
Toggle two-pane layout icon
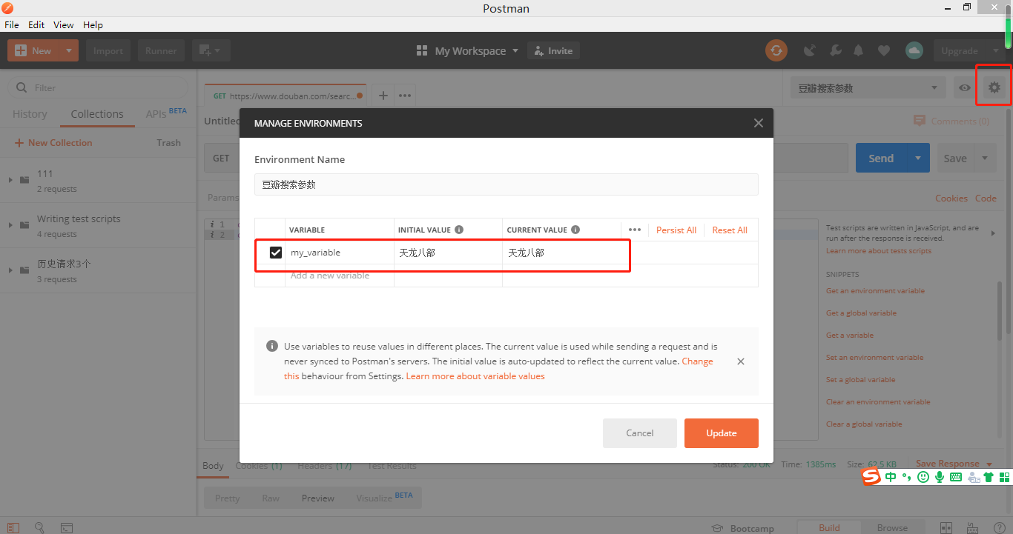click(946, 528)
